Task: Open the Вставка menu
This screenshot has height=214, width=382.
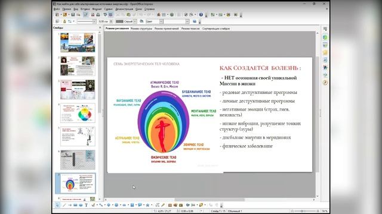Action: pyautogui.click(x=85, y=9)
